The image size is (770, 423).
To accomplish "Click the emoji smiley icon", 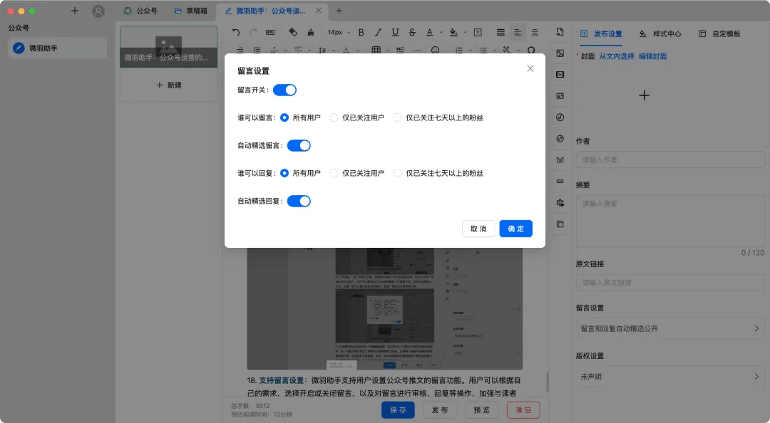I will [x=435, y=51].
